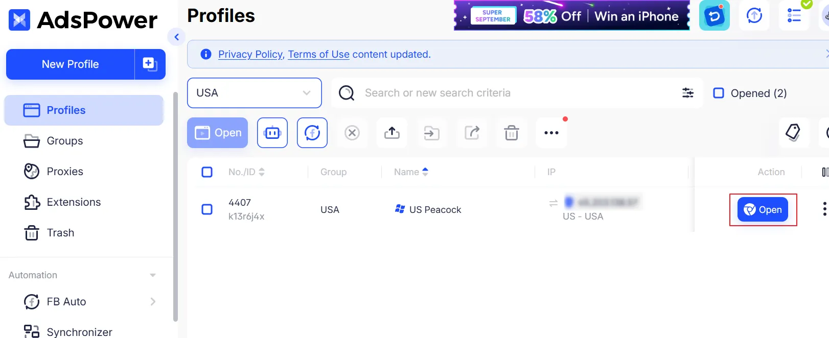Click the US Peacock profile name
Image resolution: width=829 pixels, height=338 pixels.
[435, 210]
